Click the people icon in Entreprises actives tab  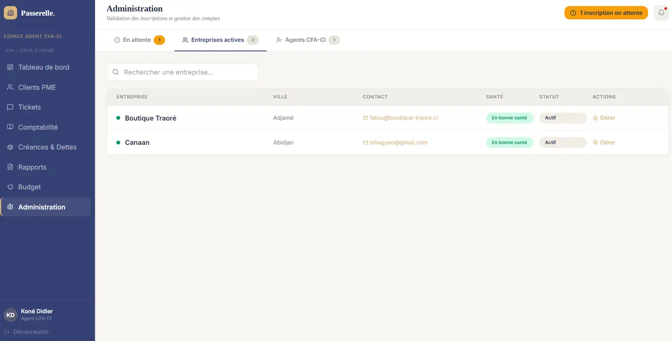click(x=185, y=40)
